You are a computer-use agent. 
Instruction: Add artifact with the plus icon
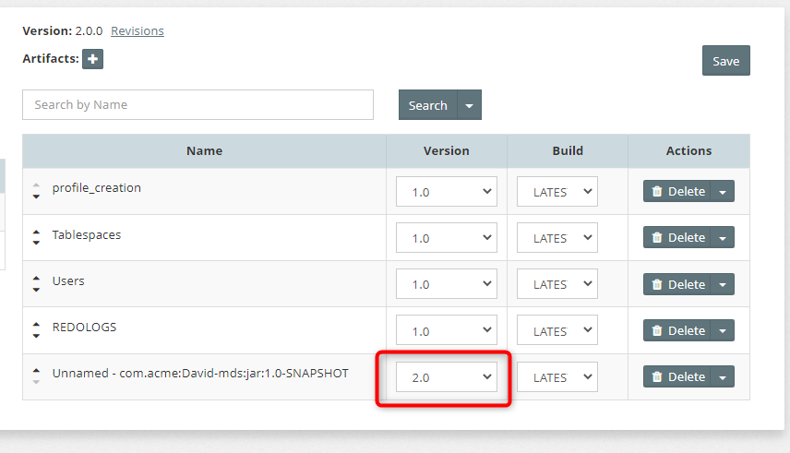pyautogui.click(x=92, y=59)
